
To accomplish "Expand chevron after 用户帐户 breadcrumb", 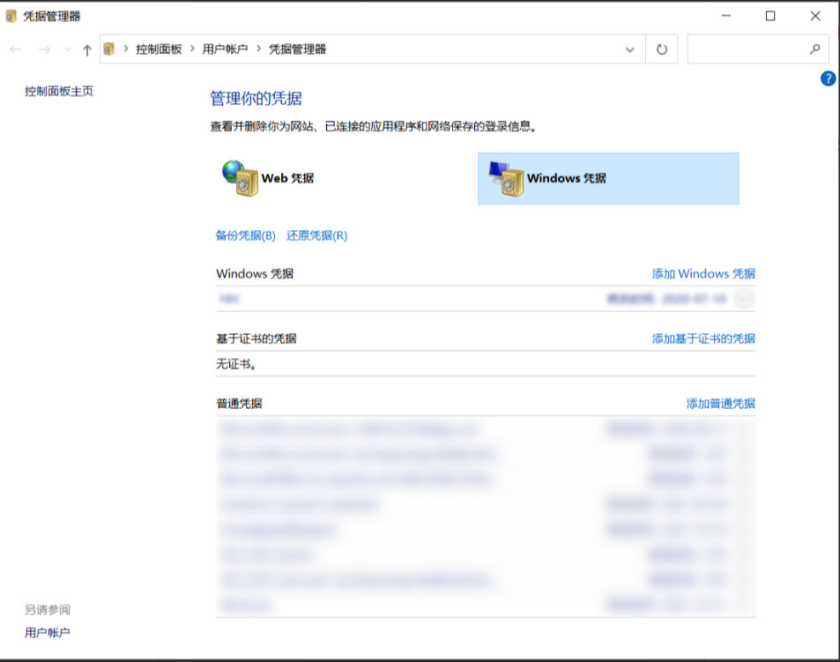I will [259, 49].
